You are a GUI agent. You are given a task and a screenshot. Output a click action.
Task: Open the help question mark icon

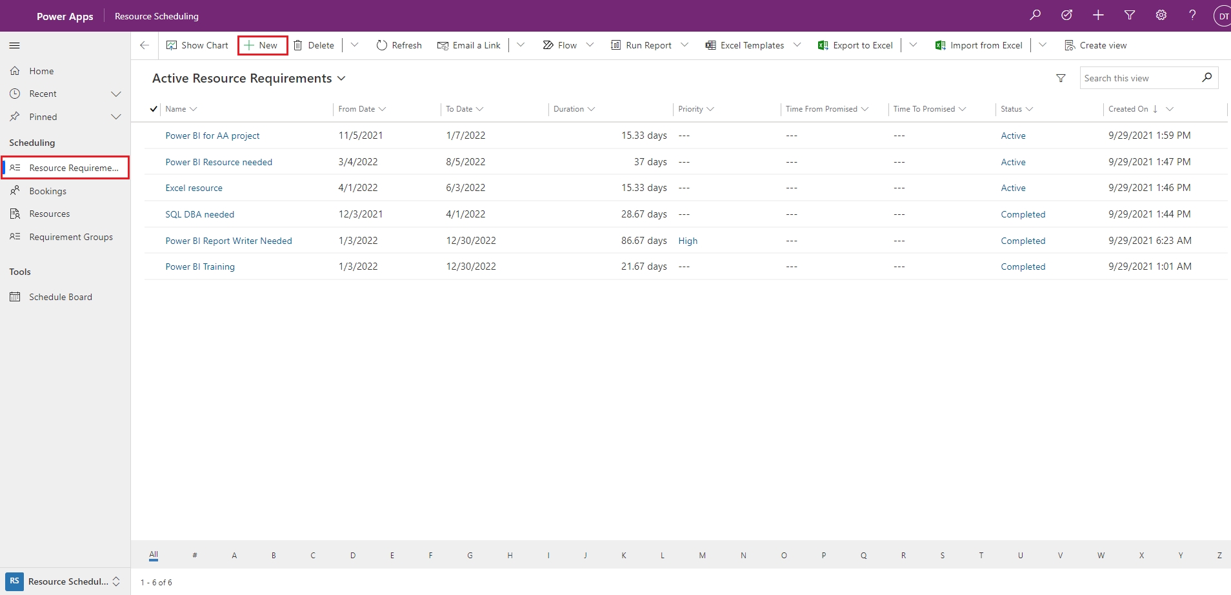pyautogui.click(x=1192, y=15)
